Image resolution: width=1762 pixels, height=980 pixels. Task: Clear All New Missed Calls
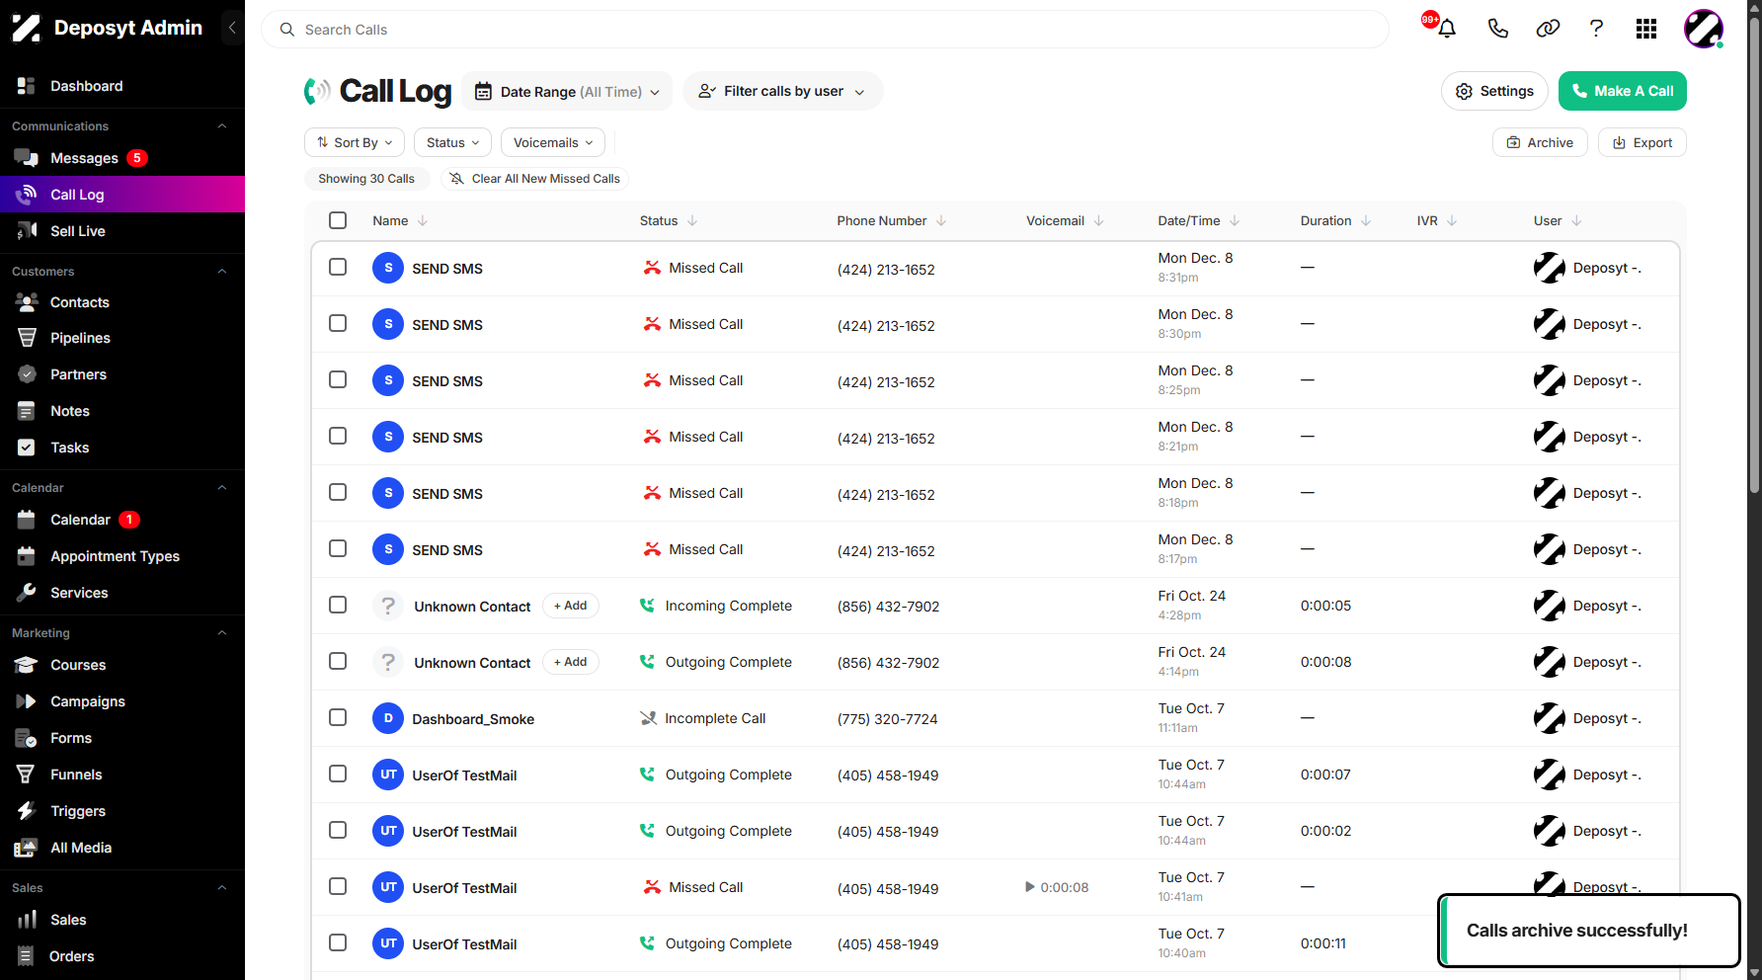(534, 179)
